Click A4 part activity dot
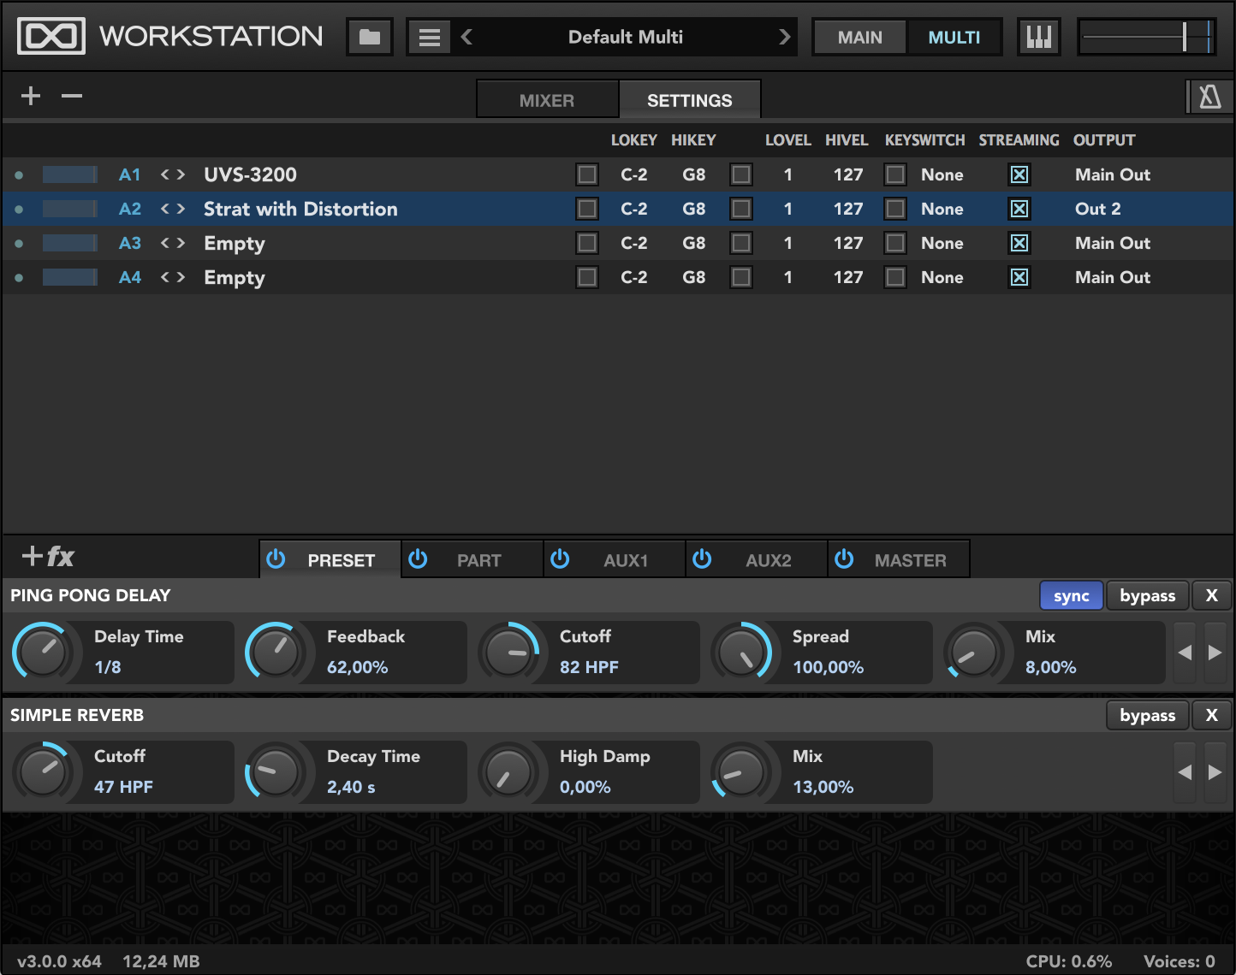 tap(19, 278)
